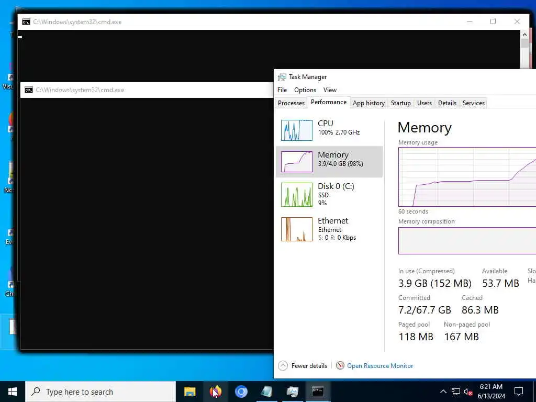The width and height of the screenshot is (536, 402).
Task: Select the Ethernet performance entry
Action: 329,229
